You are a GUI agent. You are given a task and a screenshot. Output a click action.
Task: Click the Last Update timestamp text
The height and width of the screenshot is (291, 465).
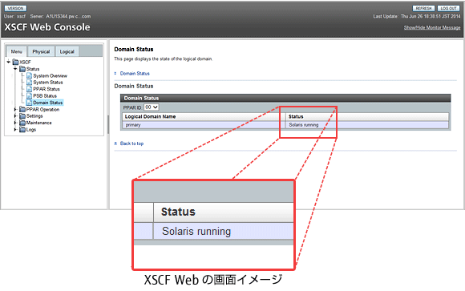tap(417, 16)
